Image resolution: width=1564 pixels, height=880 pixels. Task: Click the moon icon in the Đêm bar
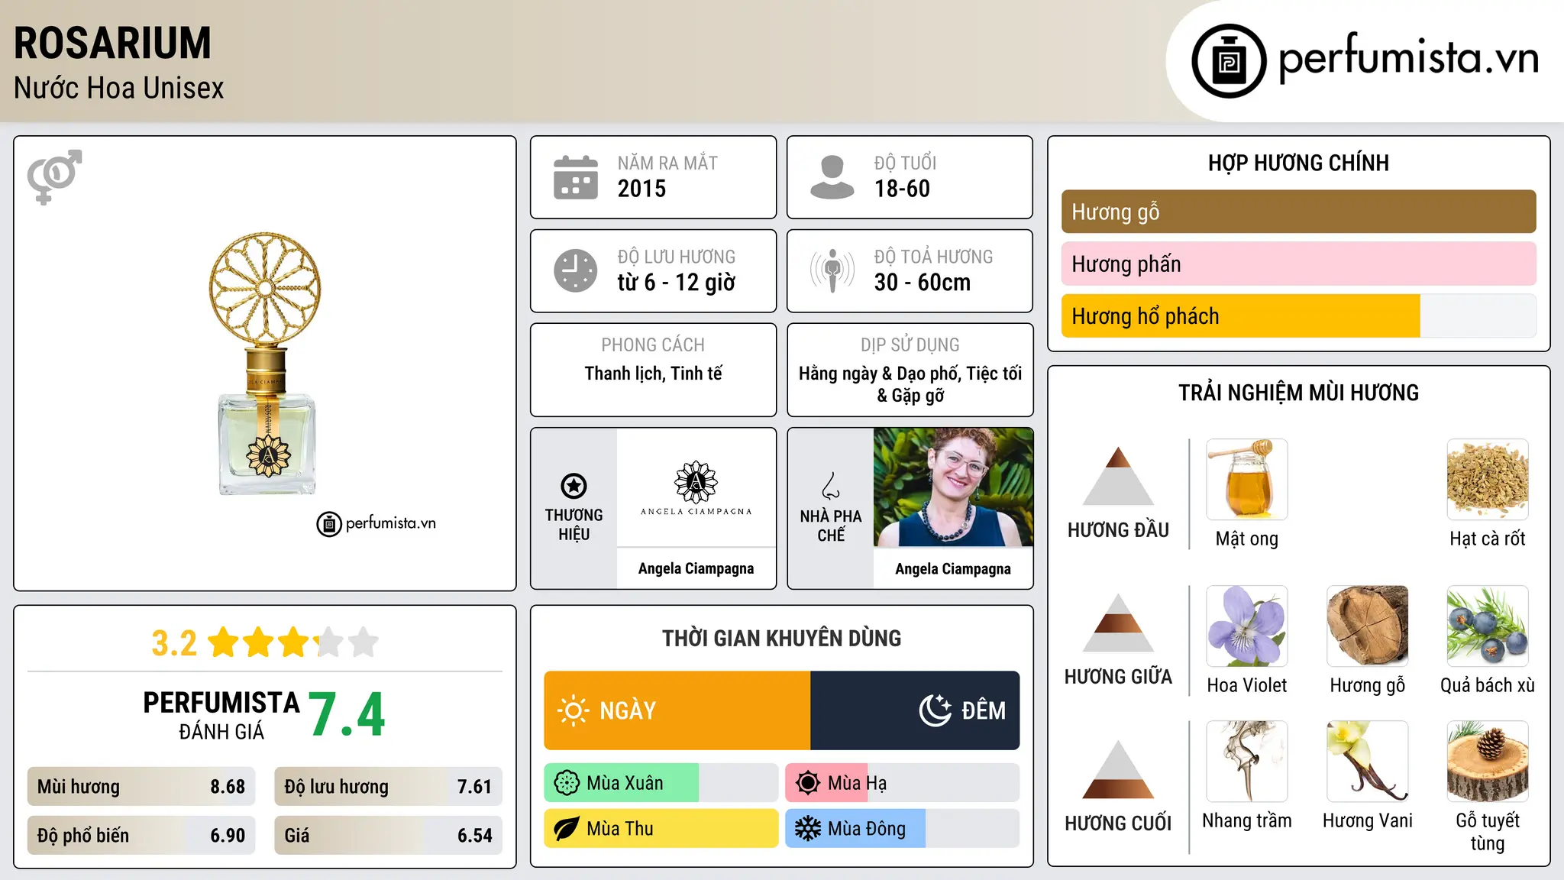pyautogui.click(x=935, y=710)
